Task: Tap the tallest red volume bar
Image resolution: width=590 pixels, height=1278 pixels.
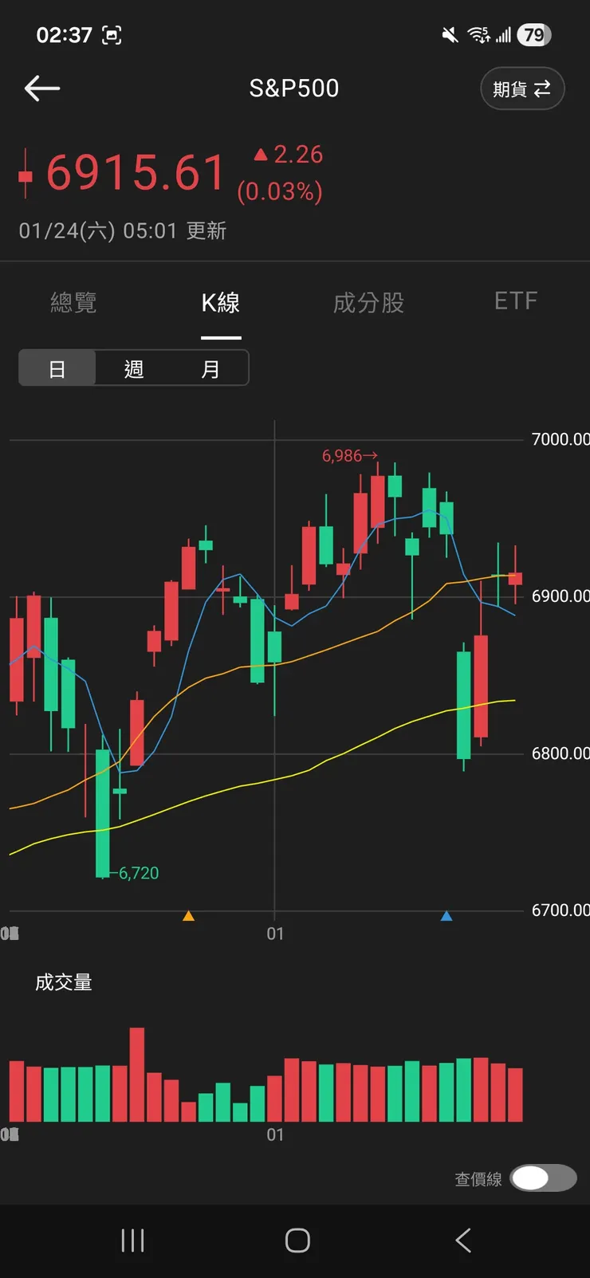Action: (137, 1074)
